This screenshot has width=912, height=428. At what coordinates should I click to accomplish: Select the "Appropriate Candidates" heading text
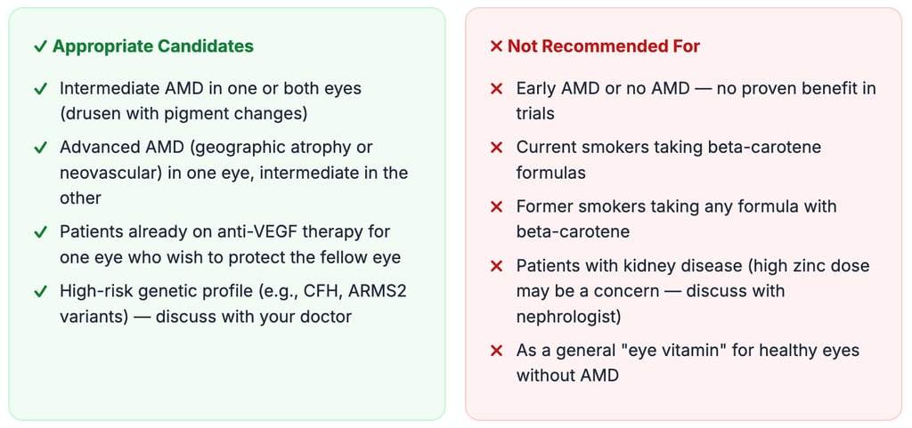(x=152, y=46)
